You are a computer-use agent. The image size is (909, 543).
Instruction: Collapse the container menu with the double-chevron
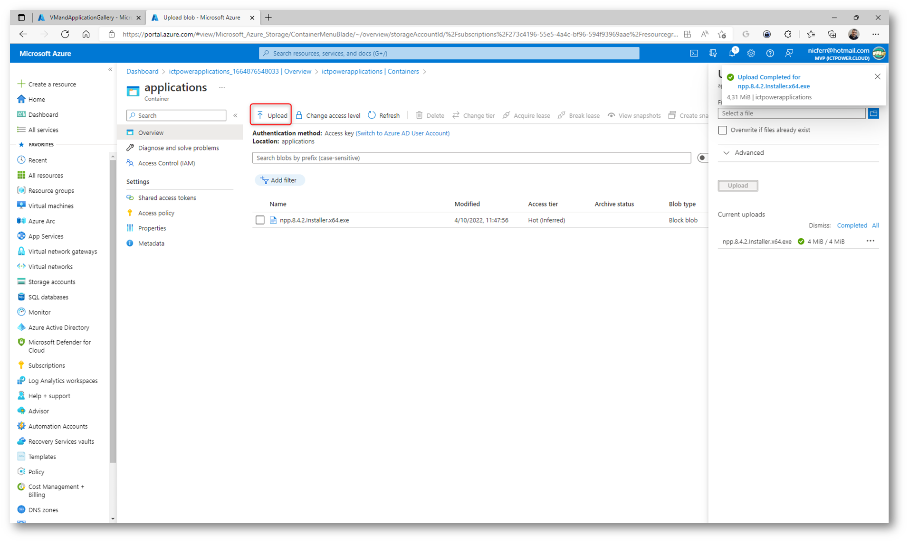235,115
